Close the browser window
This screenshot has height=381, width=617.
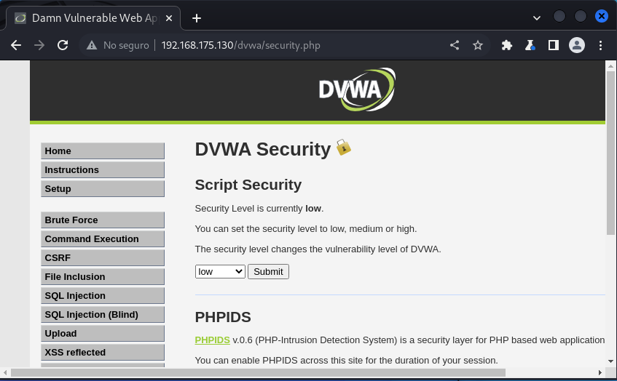coord(601,16)
